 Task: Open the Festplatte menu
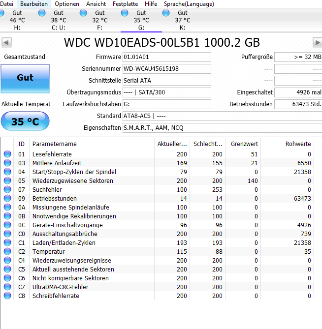click(x=125, y=4)
